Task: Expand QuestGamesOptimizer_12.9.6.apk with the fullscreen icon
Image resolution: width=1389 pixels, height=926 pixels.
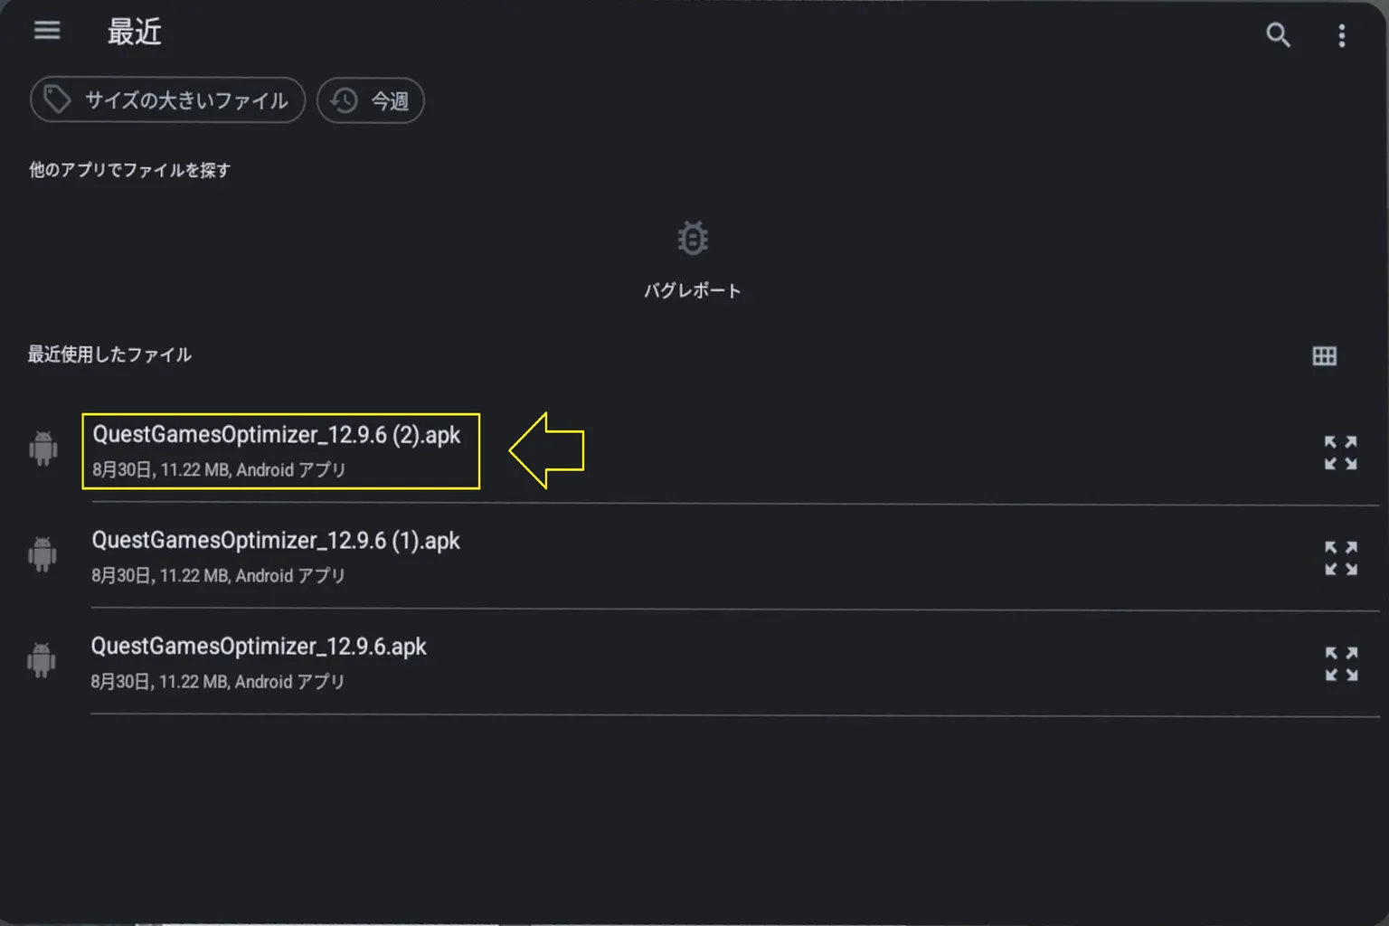Action: (1340, 663)
